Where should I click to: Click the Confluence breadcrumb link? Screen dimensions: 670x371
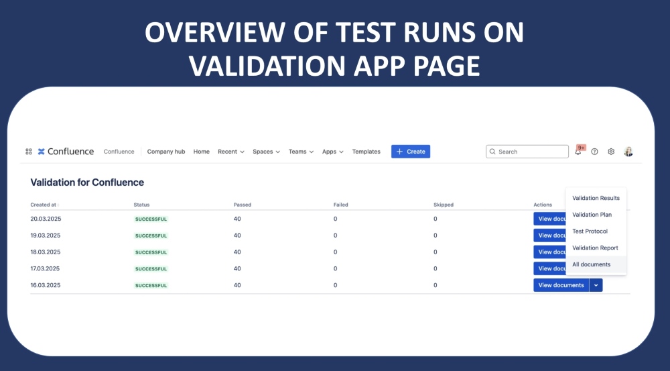click(119, 152)
